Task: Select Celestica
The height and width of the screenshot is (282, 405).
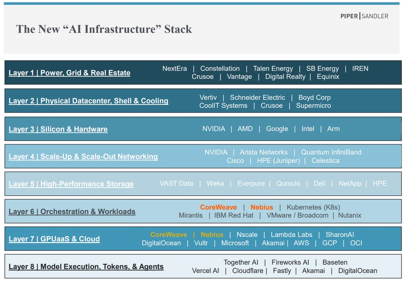Action: tap(325, 161)
